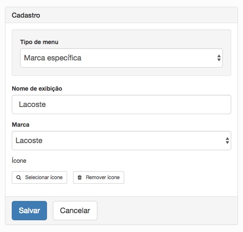Click the Cancelar button
The image size is (243, 232).
75,211
